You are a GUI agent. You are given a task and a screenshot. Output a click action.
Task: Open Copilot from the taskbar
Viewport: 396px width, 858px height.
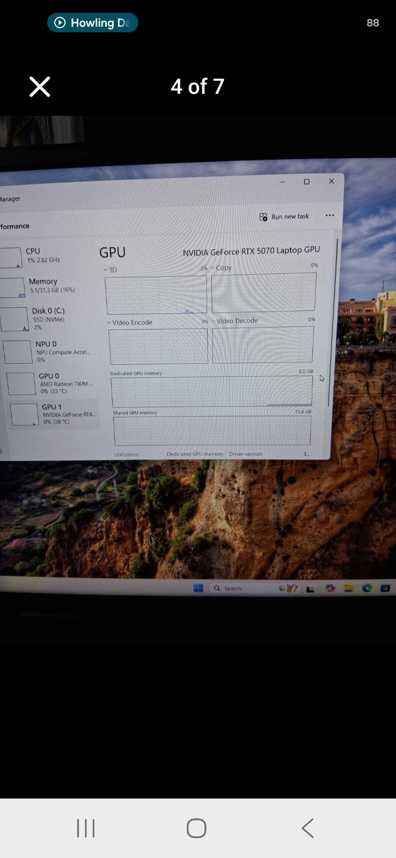(x=330, y=588)
